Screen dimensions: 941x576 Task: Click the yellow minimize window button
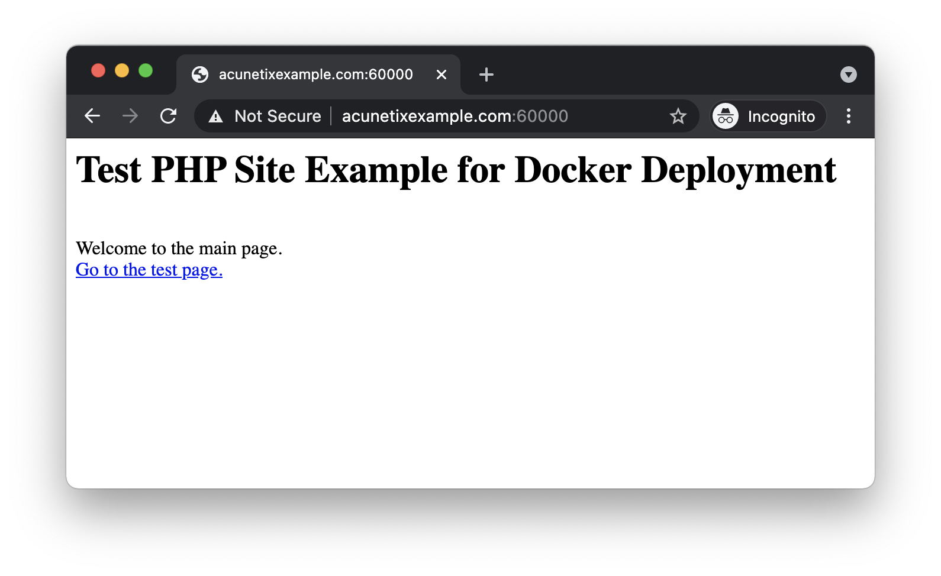(122, 70)
